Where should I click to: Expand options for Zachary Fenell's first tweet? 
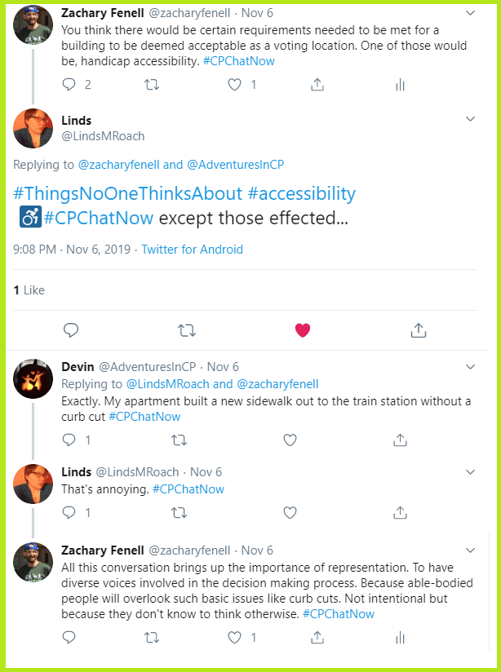click(471, 13)
